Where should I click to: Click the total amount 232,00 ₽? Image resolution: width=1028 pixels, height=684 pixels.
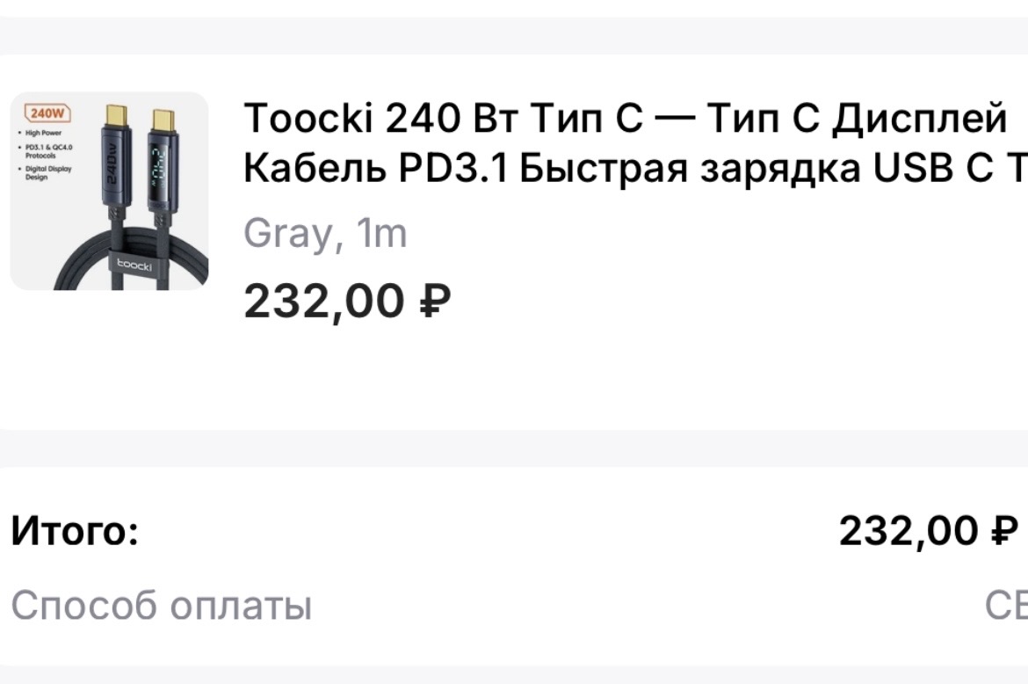point(927,531)
